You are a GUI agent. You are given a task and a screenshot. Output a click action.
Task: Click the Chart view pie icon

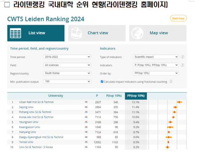76,33
